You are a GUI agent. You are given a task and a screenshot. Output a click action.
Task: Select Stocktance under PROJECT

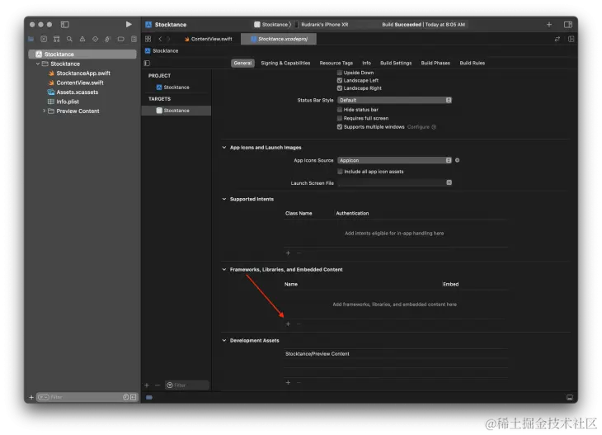pyautogui.click(x=176, y=87)
